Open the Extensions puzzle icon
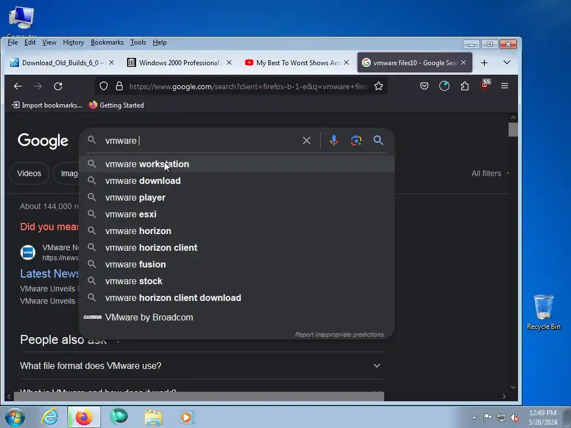Screen dimensions: 571x428 [x=464, y=86]
